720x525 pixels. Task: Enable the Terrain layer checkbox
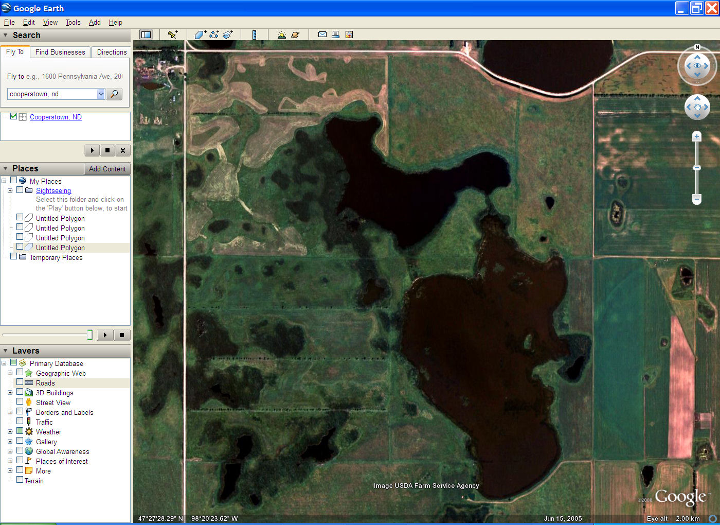coord(20,480)
